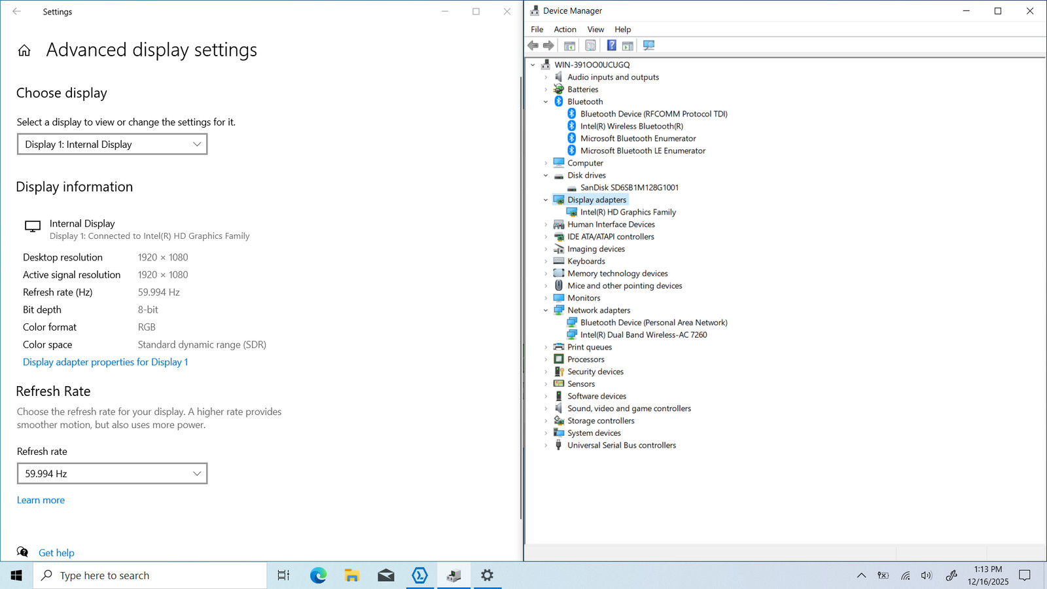The width and height of the screenshot is (1047, 589).
Task: Click the blue Help question-mark toolbar icon
Action: pos(611,45)
